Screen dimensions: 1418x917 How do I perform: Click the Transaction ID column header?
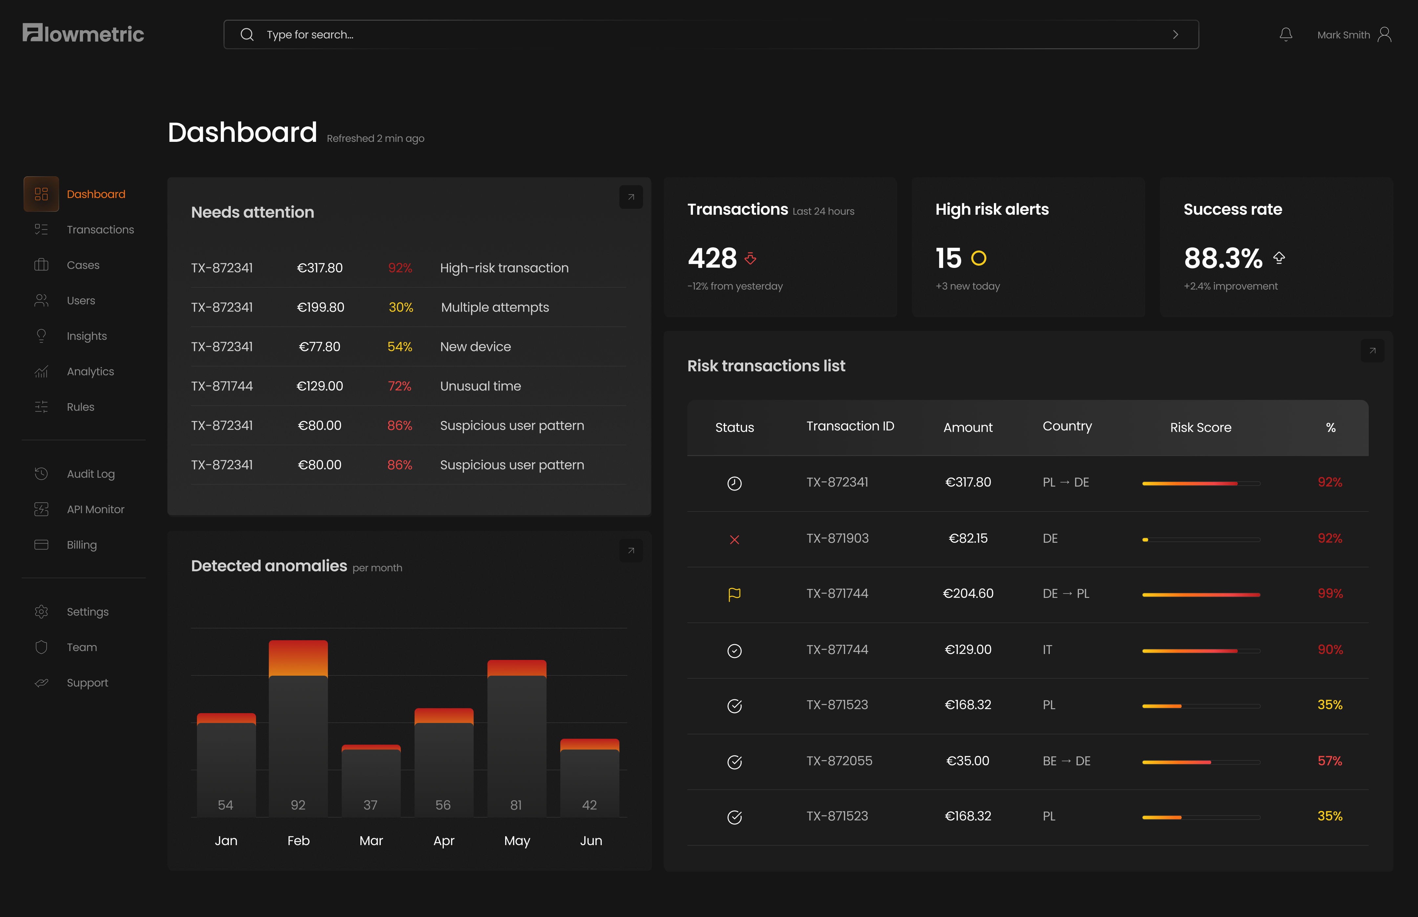click(x=849, y=426)
